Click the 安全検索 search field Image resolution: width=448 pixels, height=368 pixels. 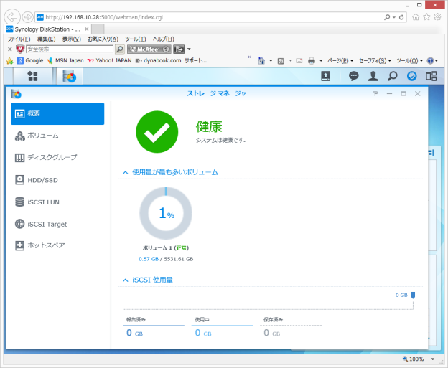tap(70, 49)
